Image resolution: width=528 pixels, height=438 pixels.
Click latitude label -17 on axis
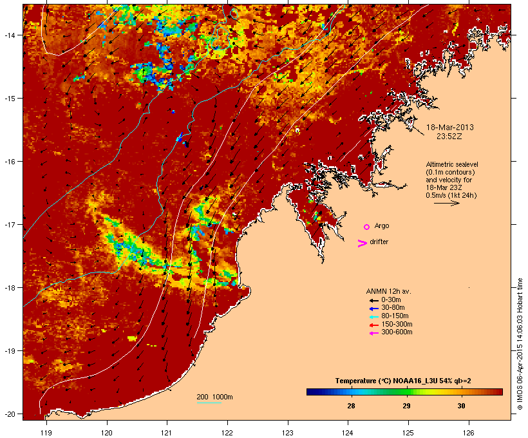pyautogui.click(x=9, y=224)
